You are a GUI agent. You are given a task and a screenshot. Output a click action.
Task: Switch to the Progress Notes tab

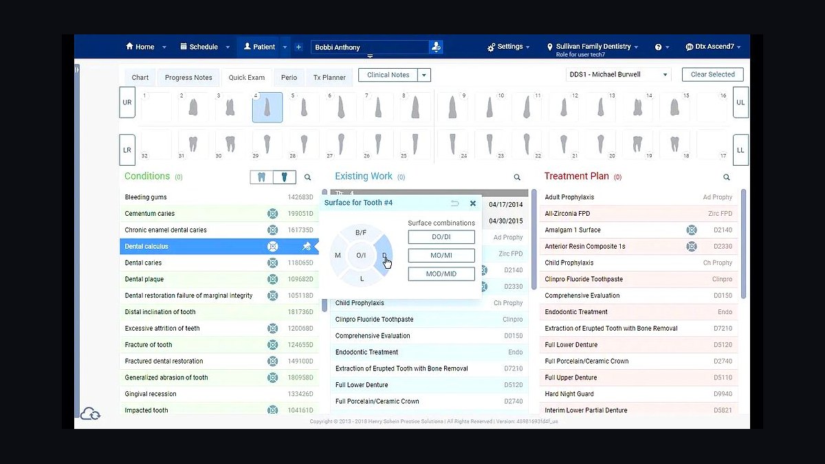point(188,77)
